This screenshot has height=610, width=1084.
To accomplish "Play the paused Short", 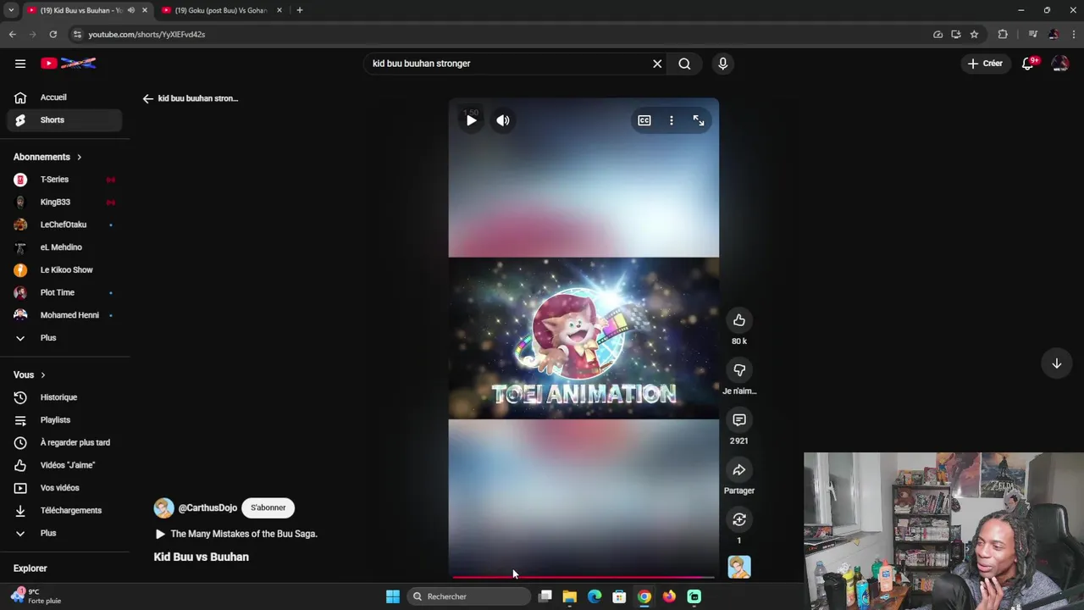I will tap(472, 120).
